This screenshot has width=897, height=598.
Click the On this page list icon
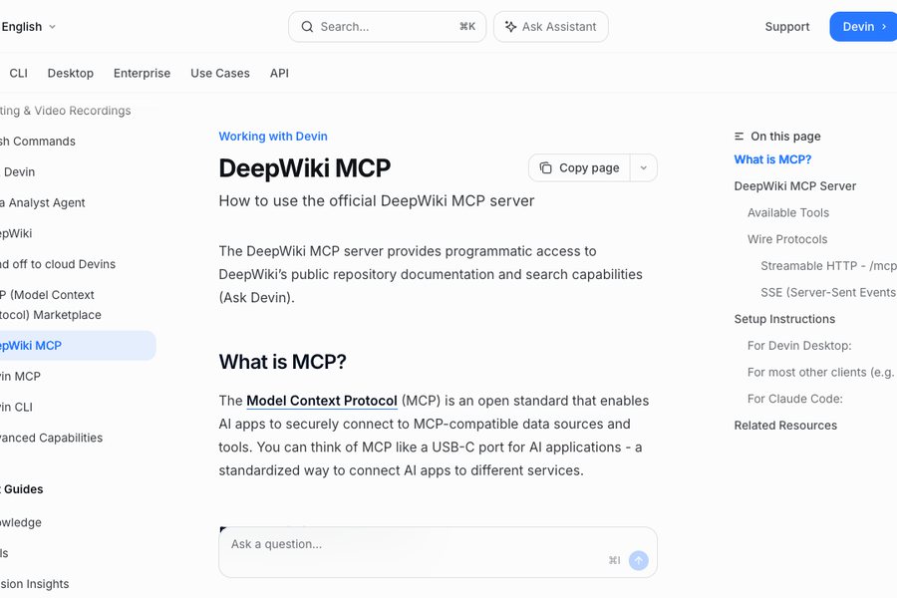click(x=740, y=137)
